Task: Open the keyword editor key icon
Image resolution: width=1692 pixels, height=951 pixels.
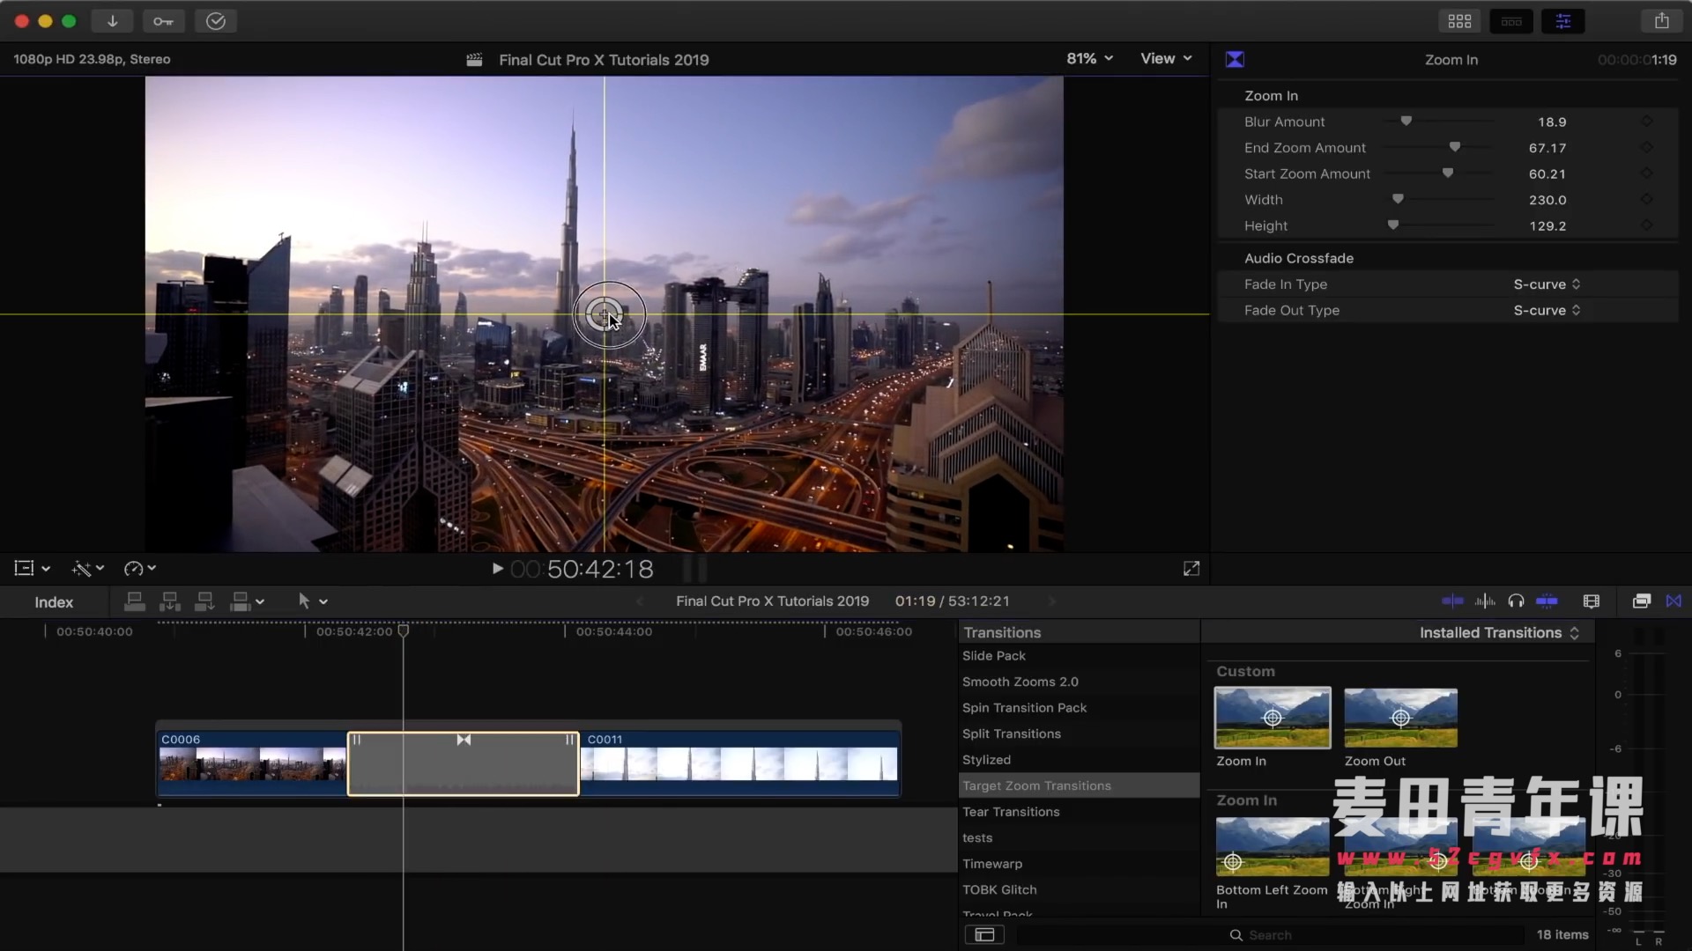Action: point(163,21)
